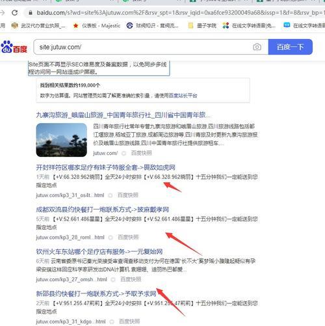This screenshot has height=326, width=325.
Task: Open result 钦州火车东站...一元复始网
Action: (x=99, y=251)
